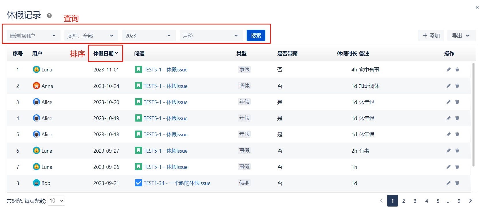Viewport: 482px width, 210px height.
Task: Jump to page 9 of results
Action: coord(459,201)
